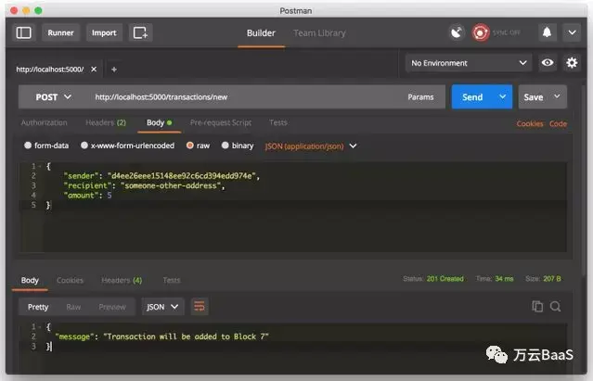
Task: Click the response message text line
Action: pos(161,337)
